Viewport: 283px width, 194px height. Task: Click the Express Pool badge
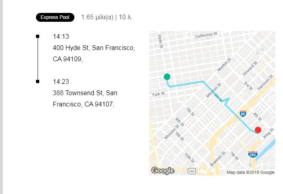click(x=55, y=17)
